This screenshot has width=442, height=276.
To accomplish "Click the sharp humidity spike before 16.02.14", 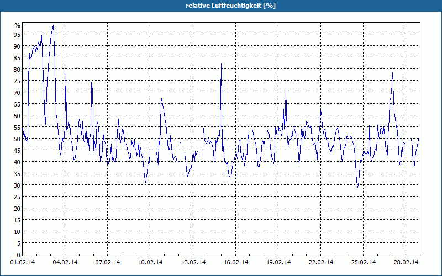I will tap(221, 64).
